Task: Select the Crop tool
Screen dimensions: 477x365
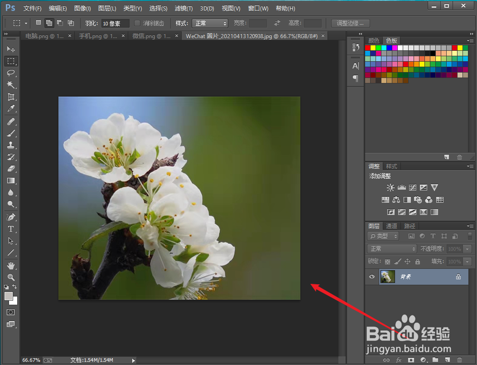Action: click(x=11, y=97)
